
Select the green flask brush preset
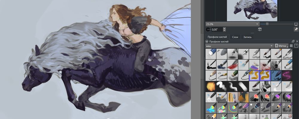(x=265, y=116)
